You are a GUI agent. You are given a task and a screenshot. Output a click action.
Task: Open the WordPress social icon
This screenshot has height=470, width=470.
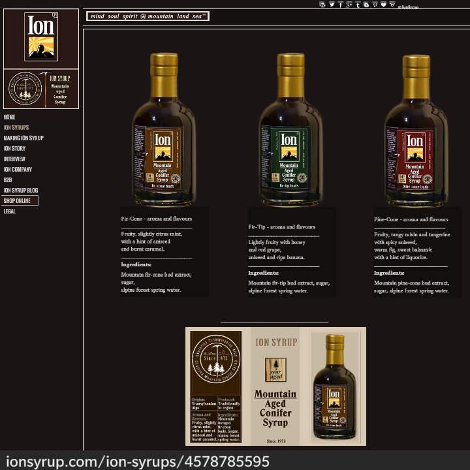point(322,5)
